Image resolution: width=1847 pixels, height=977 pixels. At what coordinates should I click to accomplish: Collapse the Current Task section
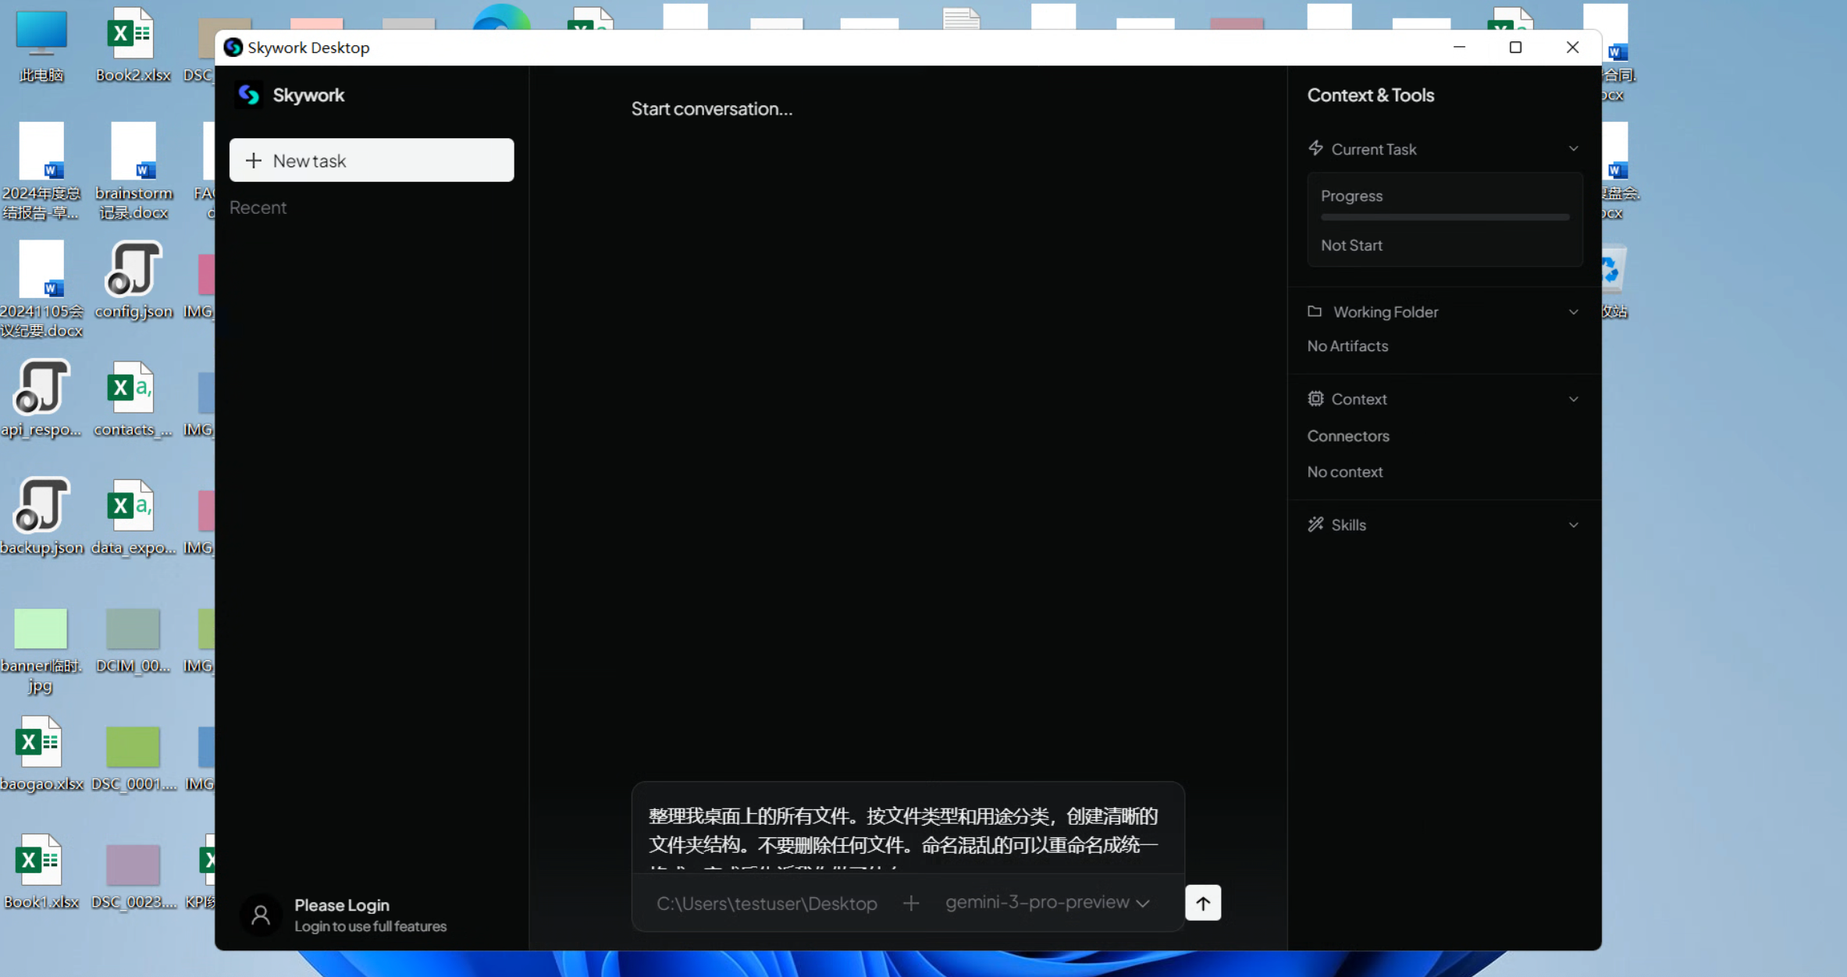pos(1574,148)
